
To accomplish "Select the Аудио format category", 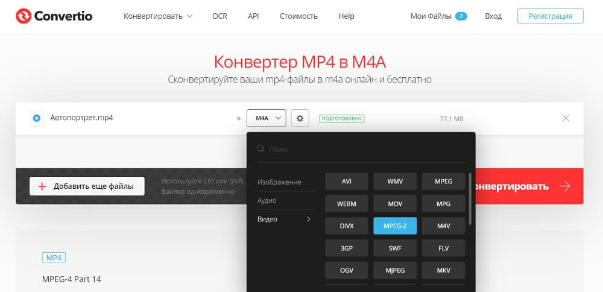I will [x=267, y=200].
